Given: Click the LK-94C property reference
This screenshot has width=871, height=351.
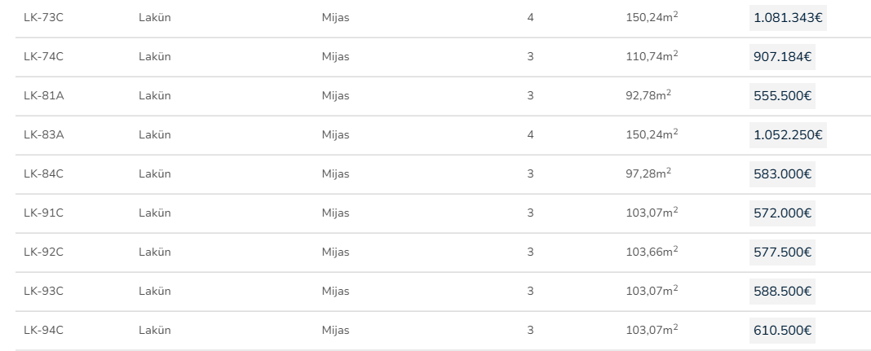Looking at the screenshot, I should (x=43, y=330).
